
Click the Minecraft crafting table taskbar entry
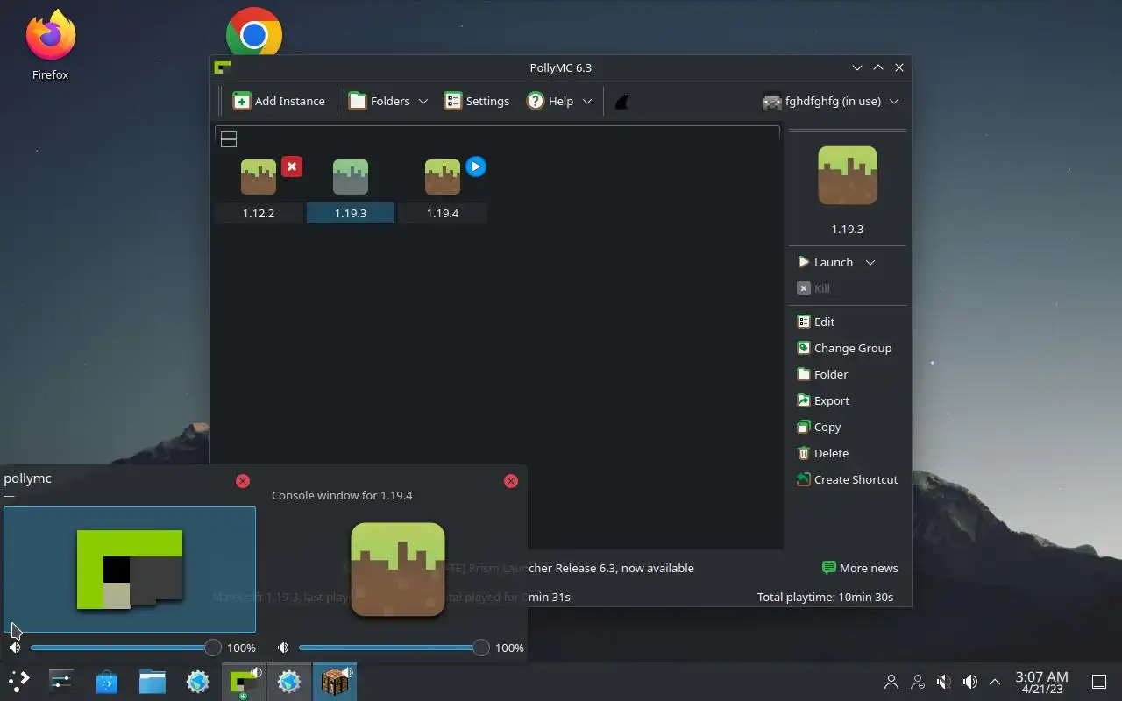pyautogui.click(x=335, y=681)
